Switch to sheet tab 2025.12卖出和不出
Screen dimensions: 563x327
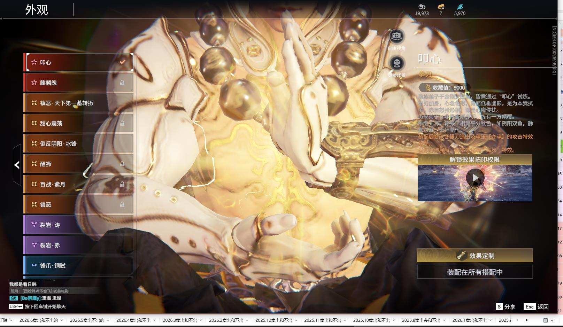tap(274, 320)
